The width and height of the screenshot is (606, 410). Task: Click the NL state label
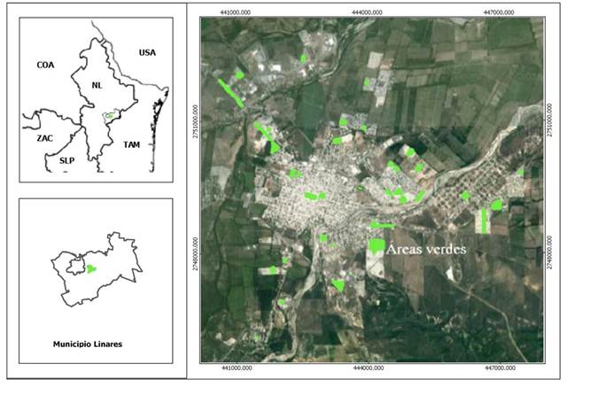(x=97, y=86)
